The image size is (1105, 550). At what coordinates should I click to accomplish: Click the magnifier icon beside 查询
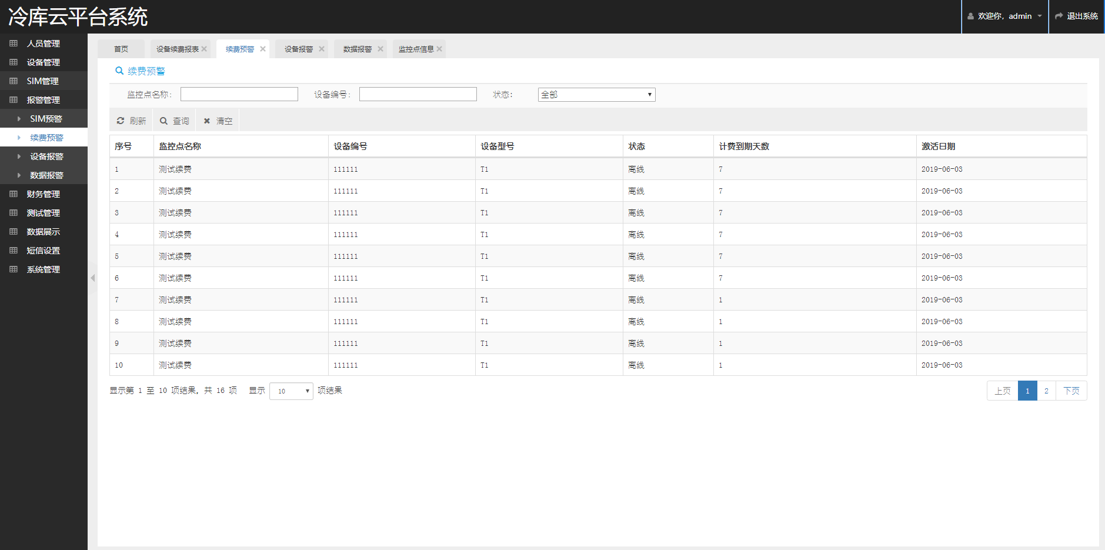(163, 121)
